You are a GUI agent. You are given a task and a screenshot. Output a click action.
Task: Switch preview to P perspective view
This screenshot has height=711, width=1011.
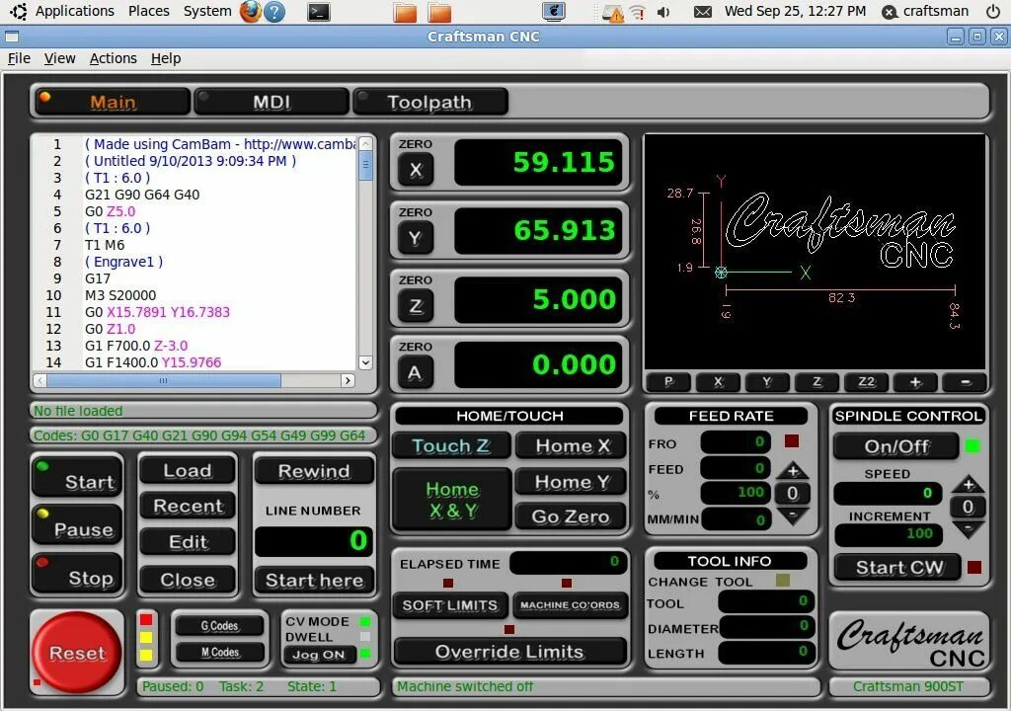coord(668,382)
